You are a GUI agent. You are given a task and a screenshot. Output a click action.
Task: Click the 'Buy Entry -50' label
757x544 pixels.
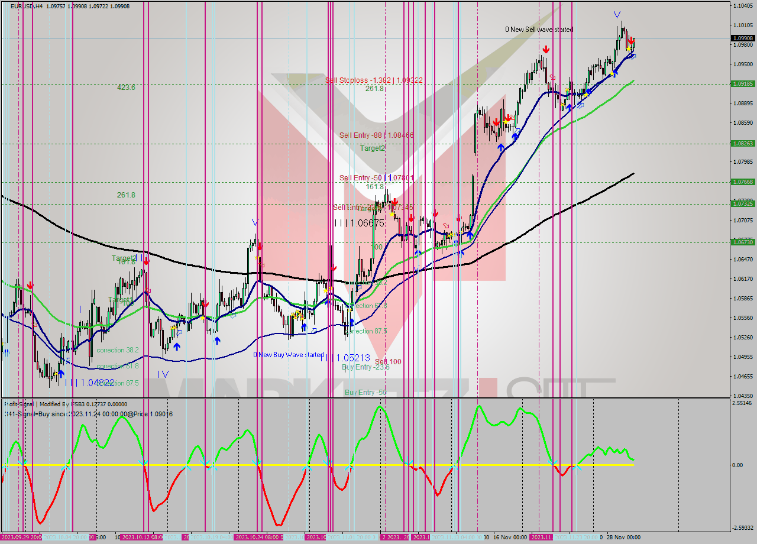tap(365, 393)
